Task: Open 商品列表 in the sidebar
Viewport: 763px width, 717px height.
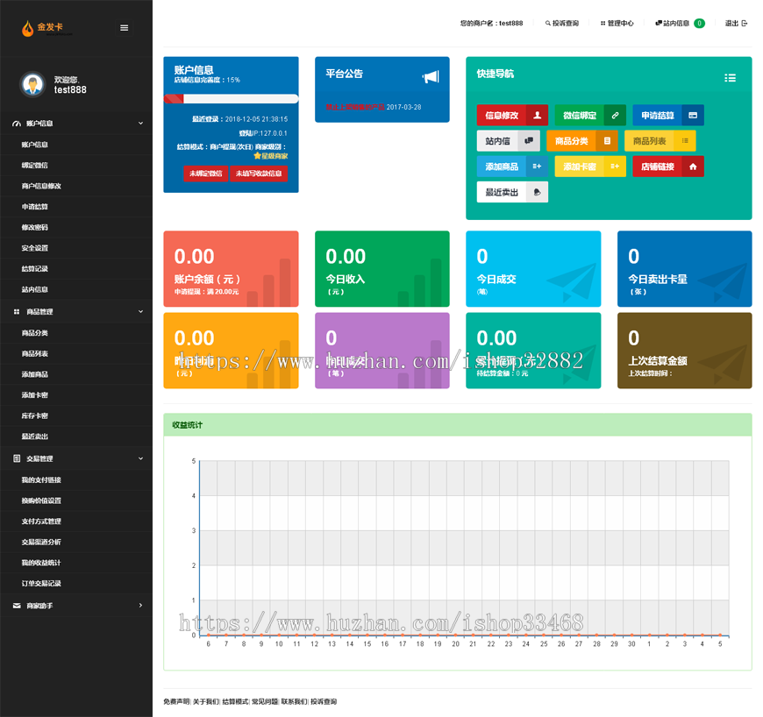Action: click(x=35, y=353)
